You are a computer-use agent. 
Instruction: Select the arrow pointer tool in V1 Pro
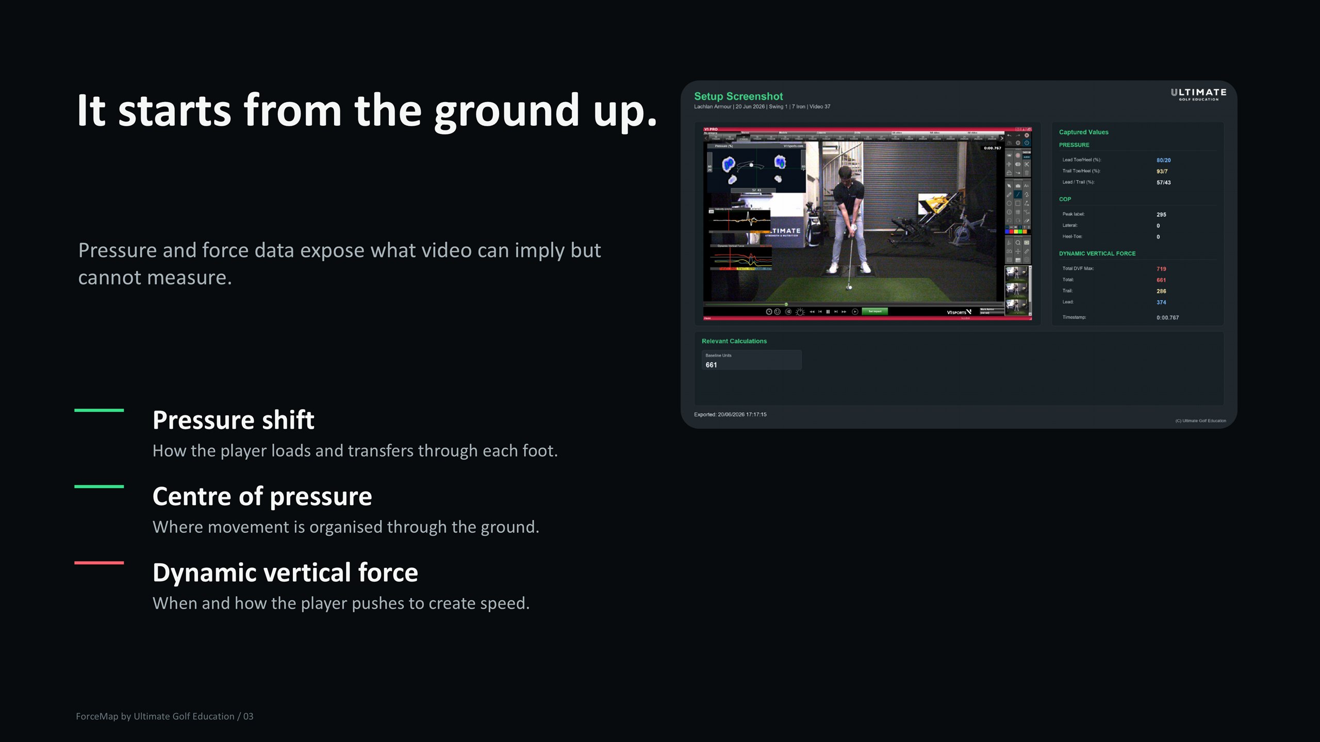pyautogui.click(x=1009, y=186)
